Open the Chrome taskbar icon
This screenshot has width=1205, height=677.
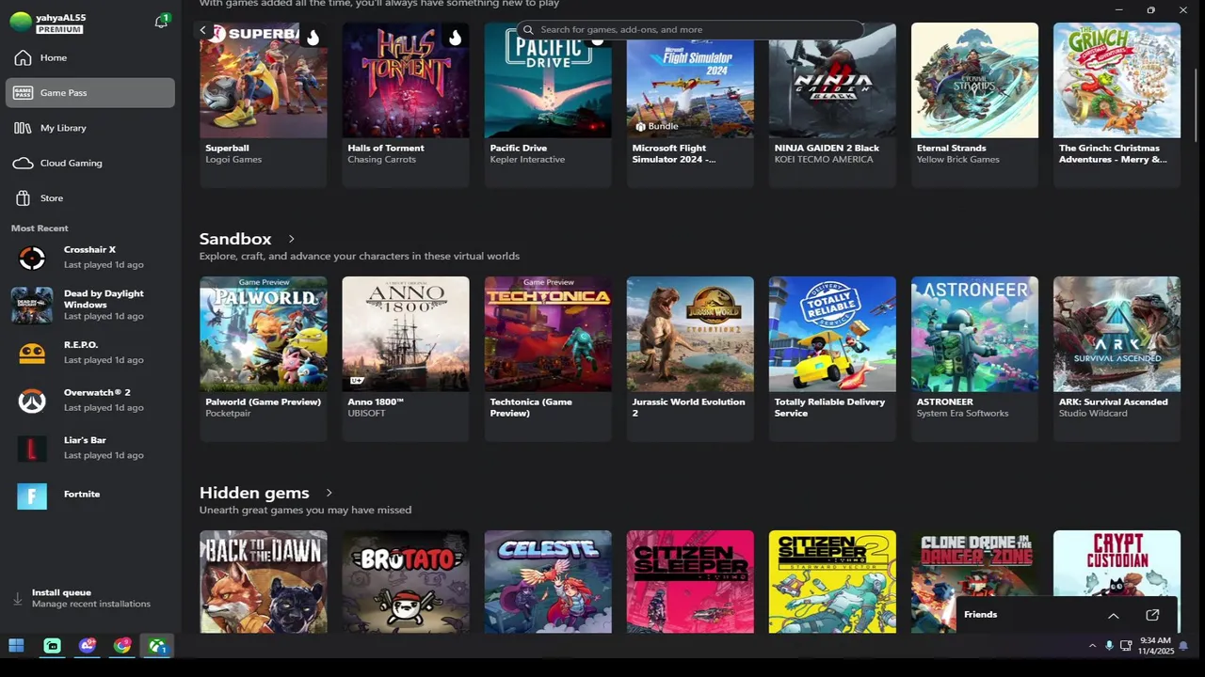click(x=122, y=646)
